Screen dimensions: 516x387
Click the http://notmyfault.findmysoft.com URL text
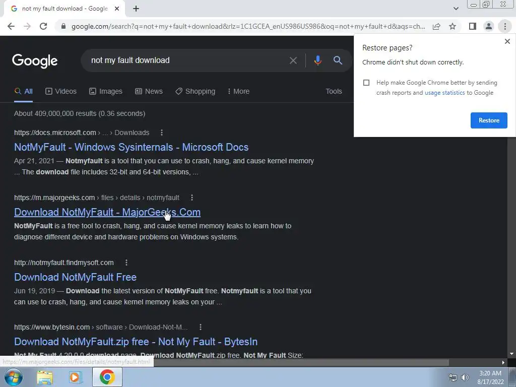pos(64,263)
